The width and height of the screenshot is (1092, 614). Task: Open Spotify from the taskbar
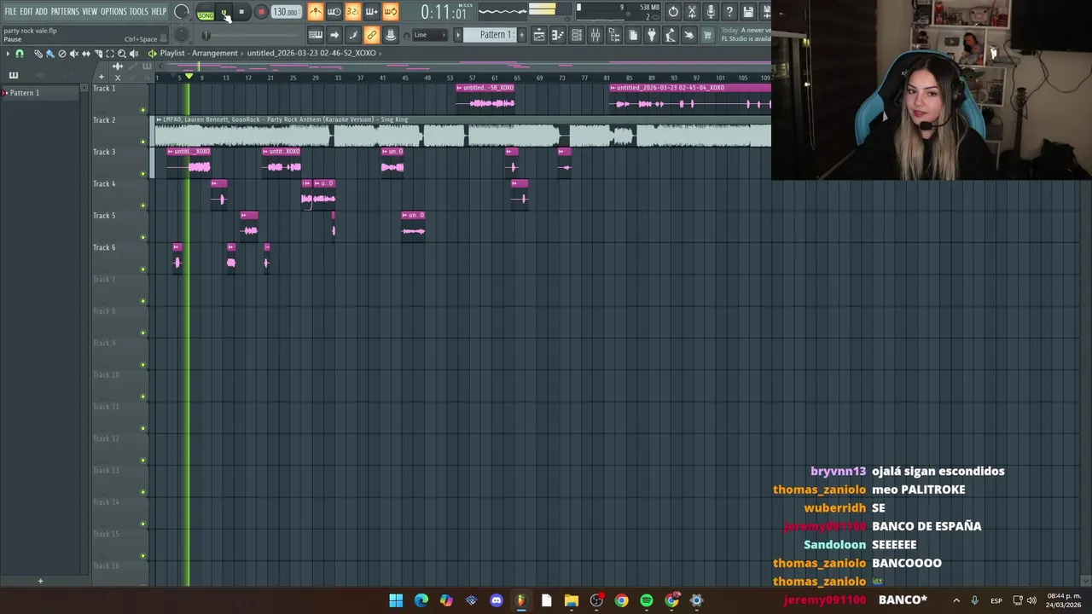click(x=646, y=600)
